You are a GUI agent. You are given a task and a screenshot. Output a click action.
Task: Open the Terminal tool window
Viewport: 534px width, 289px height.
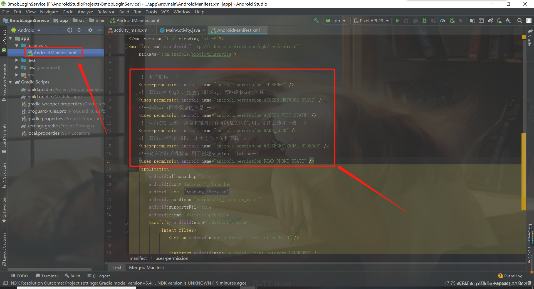(x=47, y=276)
